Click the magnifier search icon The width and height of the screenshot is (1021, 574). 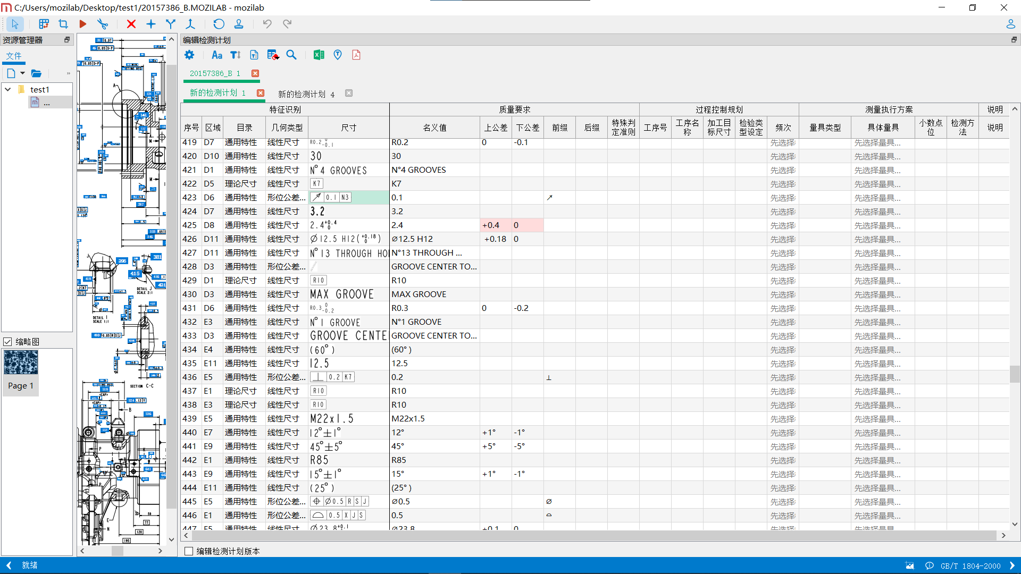(291, 55)
